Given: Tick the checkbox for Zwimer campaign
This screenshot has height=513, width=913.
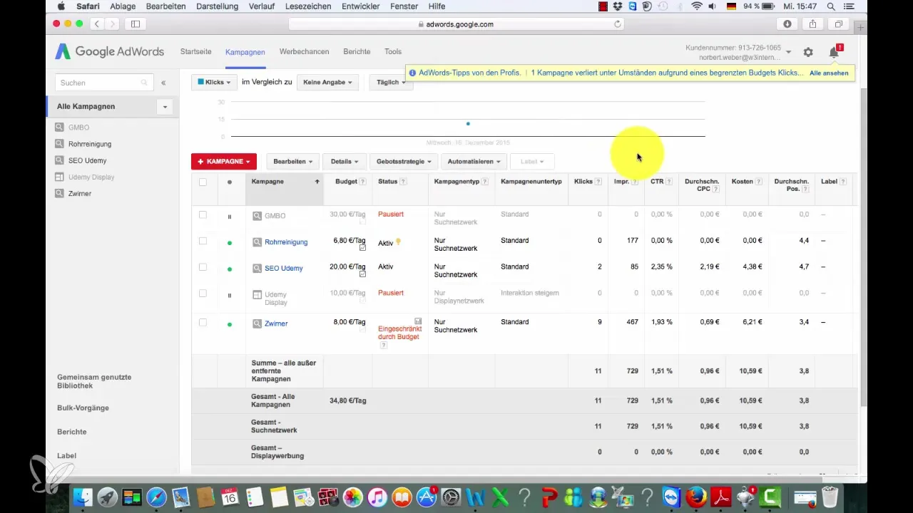Looking at the screenshot, I should pyautogui.click(x=203, y=322).
